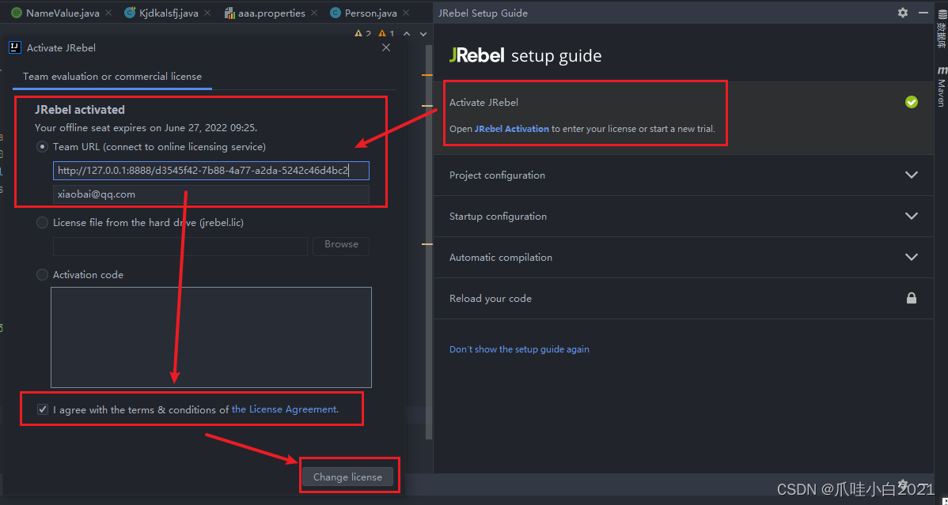Image resolution: width=948 pixels, height=505 pixels.
Task: Open the NameValue.java editor tab
Action: click(61, 13)
